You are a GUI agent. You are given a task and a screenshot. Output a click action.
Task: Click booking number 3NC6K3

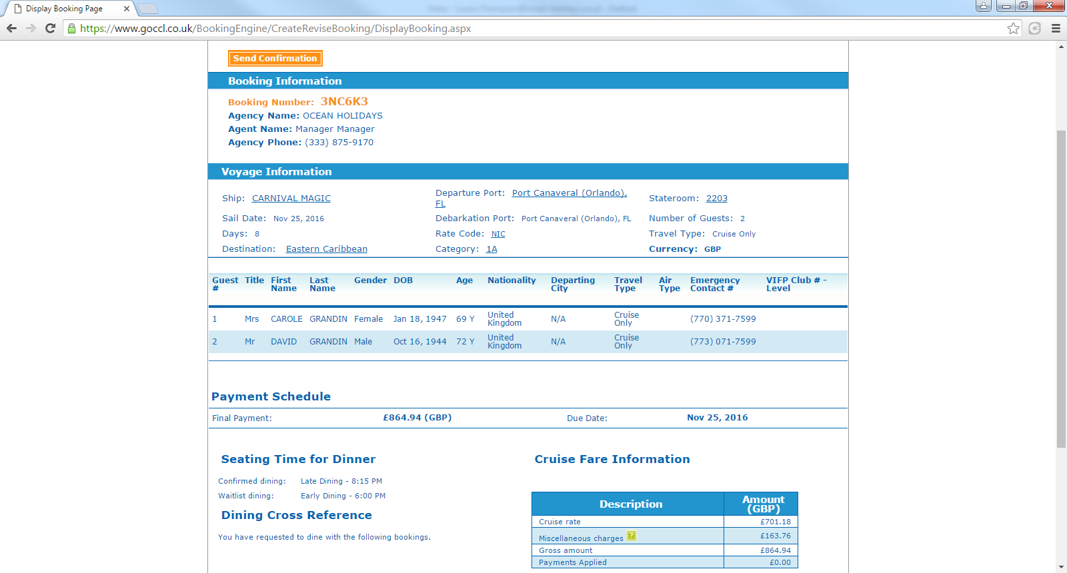click(x=344, y=101)
